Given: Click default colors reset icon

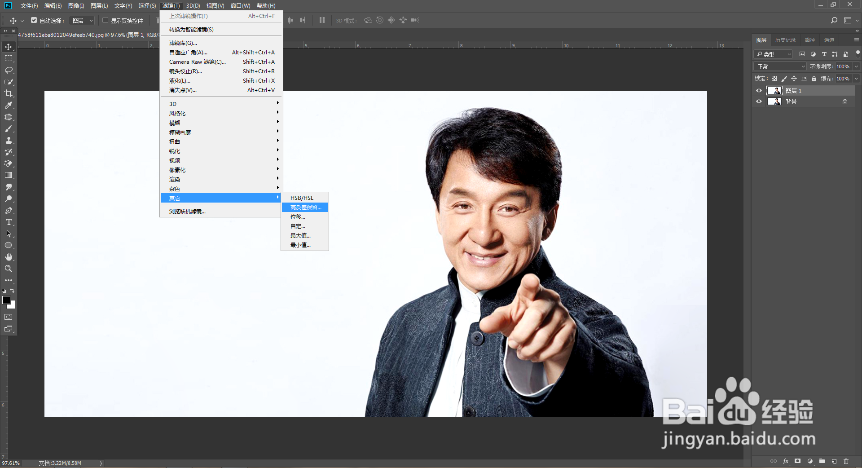Looking at the screenshot, I should point(4,291).
